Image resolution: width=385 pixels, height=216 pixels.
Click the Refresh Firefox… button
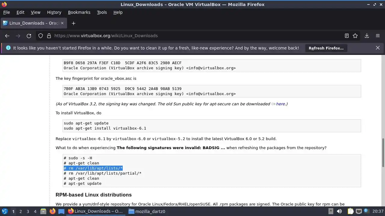[x=326, y=48]
